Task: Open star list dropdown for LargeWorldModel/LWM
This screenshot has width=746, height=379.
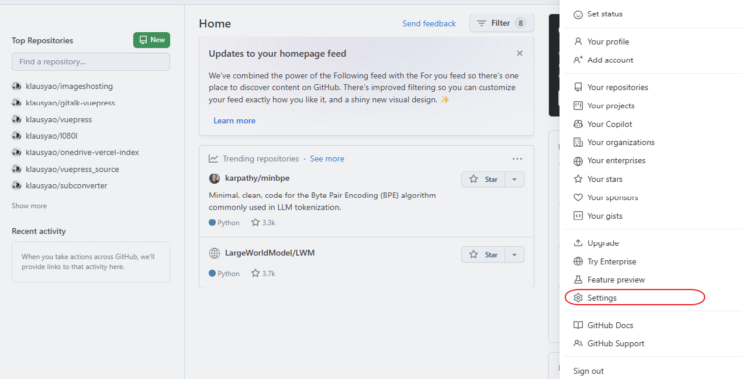Action: tap(514, 255)
